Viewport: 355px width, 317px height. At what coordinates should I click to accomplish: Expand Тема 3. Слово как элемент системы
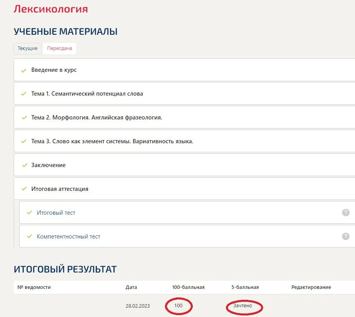click(x=112, y=141)
